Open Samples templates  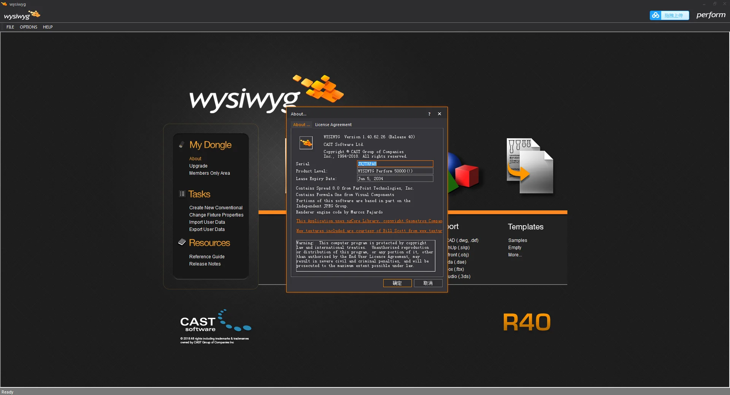coord(518,240)
